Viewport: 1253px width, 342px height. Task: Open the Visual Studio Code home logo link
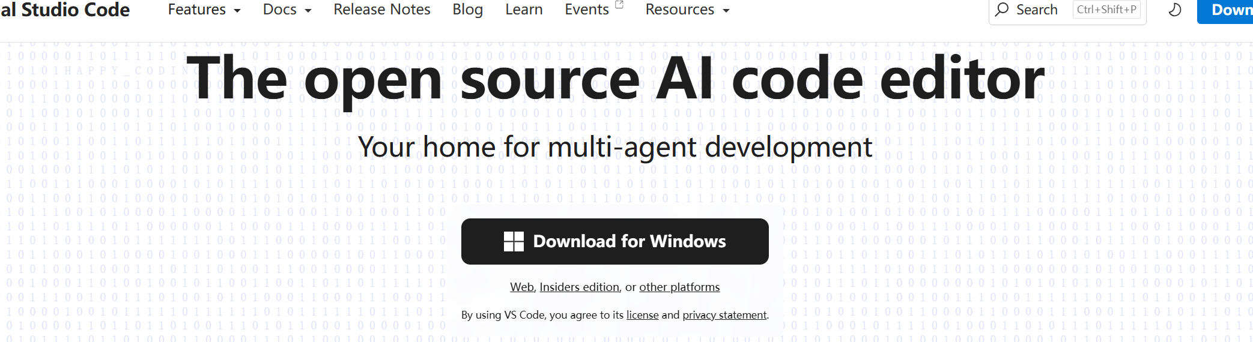65,10
